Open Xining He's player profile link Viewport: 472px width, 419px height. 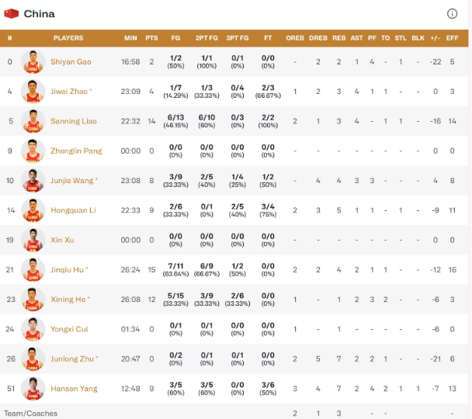(x=68, y=300)
